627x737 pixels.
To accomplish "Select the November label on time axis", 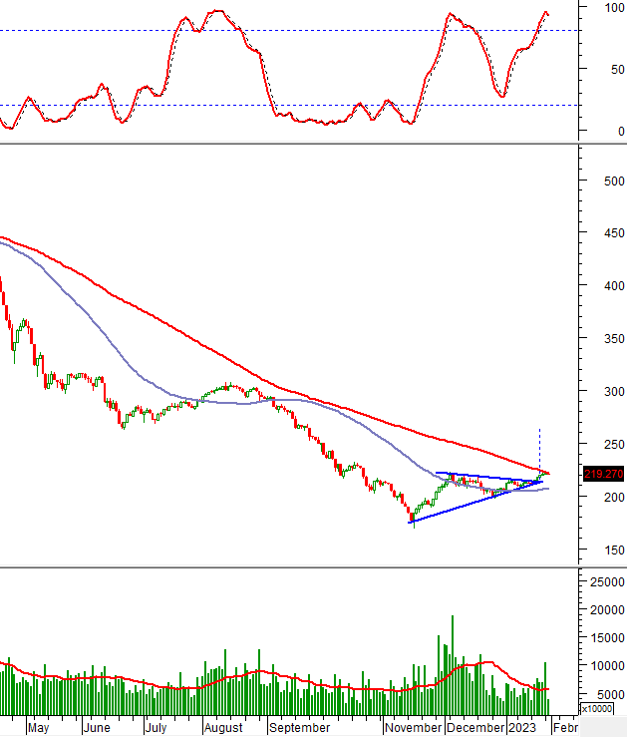I will point(413,728).
